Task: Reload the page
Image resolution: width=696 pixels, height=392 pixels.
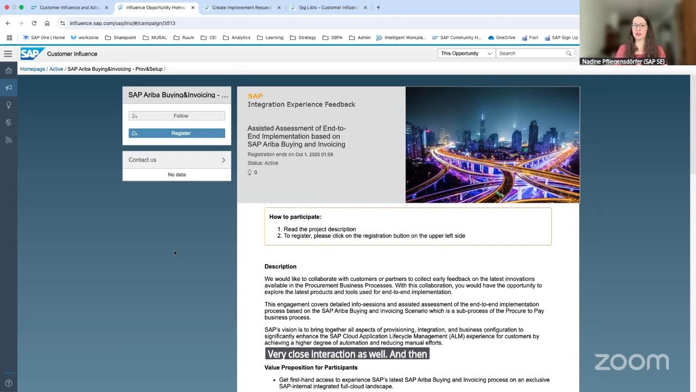Action: point(34,23)
